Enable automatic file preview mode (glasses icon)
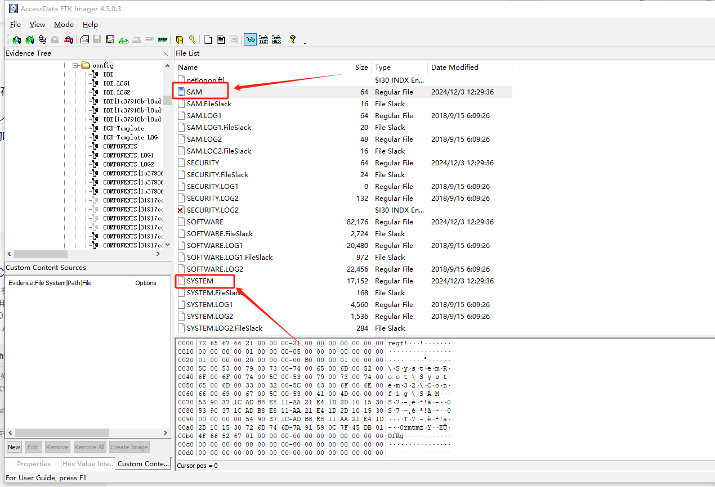 pos(250,39)
